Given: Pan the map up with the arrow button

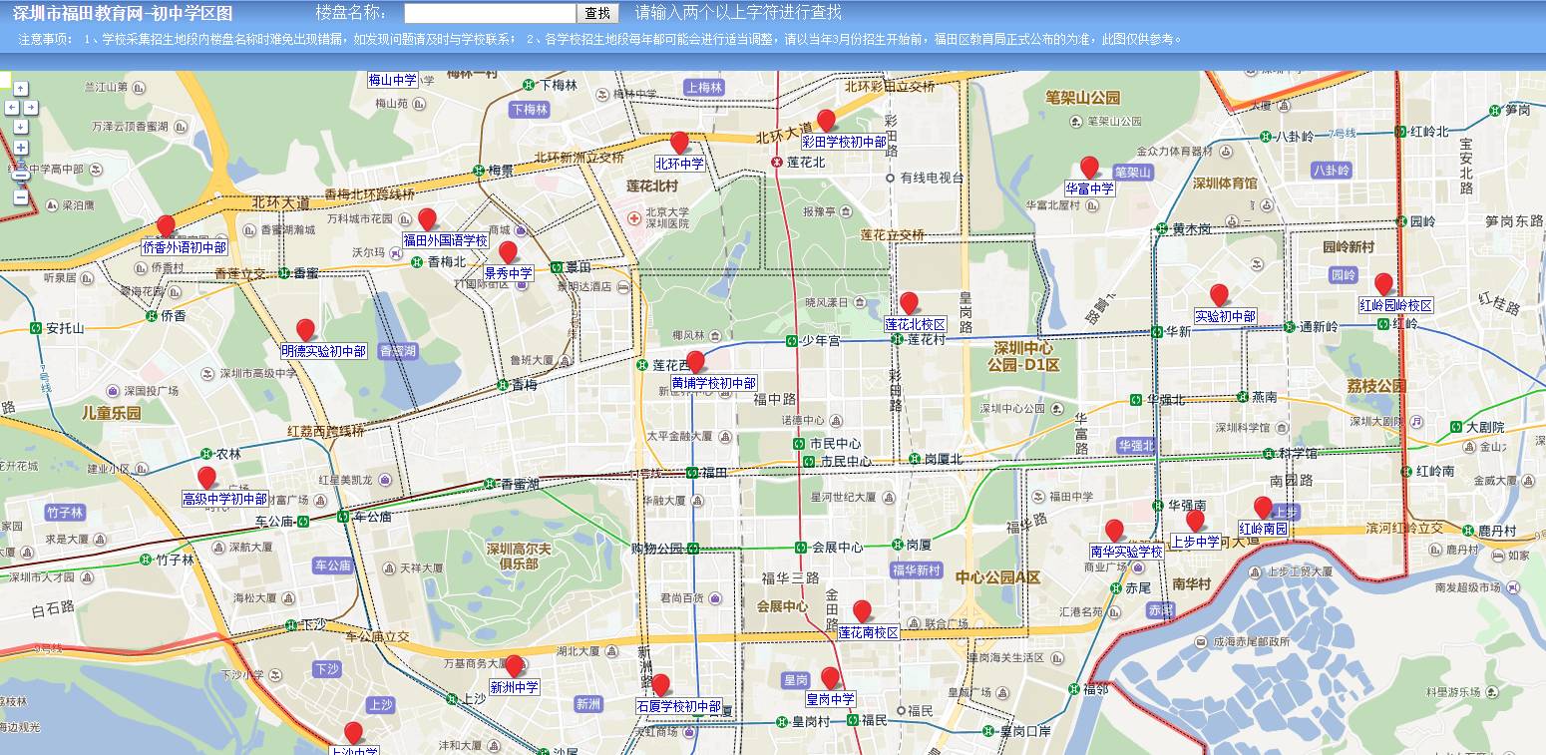Looking at the screenshot, I should (21, 89).
